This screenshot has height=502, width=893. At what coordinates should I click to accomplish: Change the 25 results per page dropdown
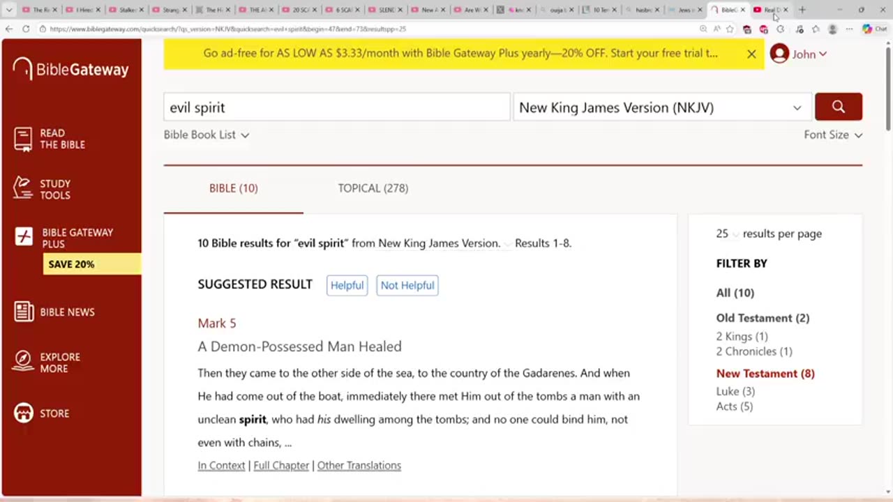pyautogui.click(x=726, y=234)
